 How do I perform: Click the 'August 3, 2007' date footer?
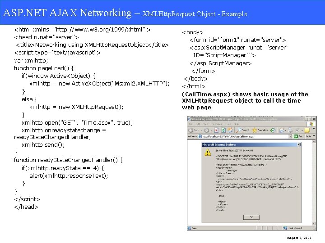(x=299, y=238)
